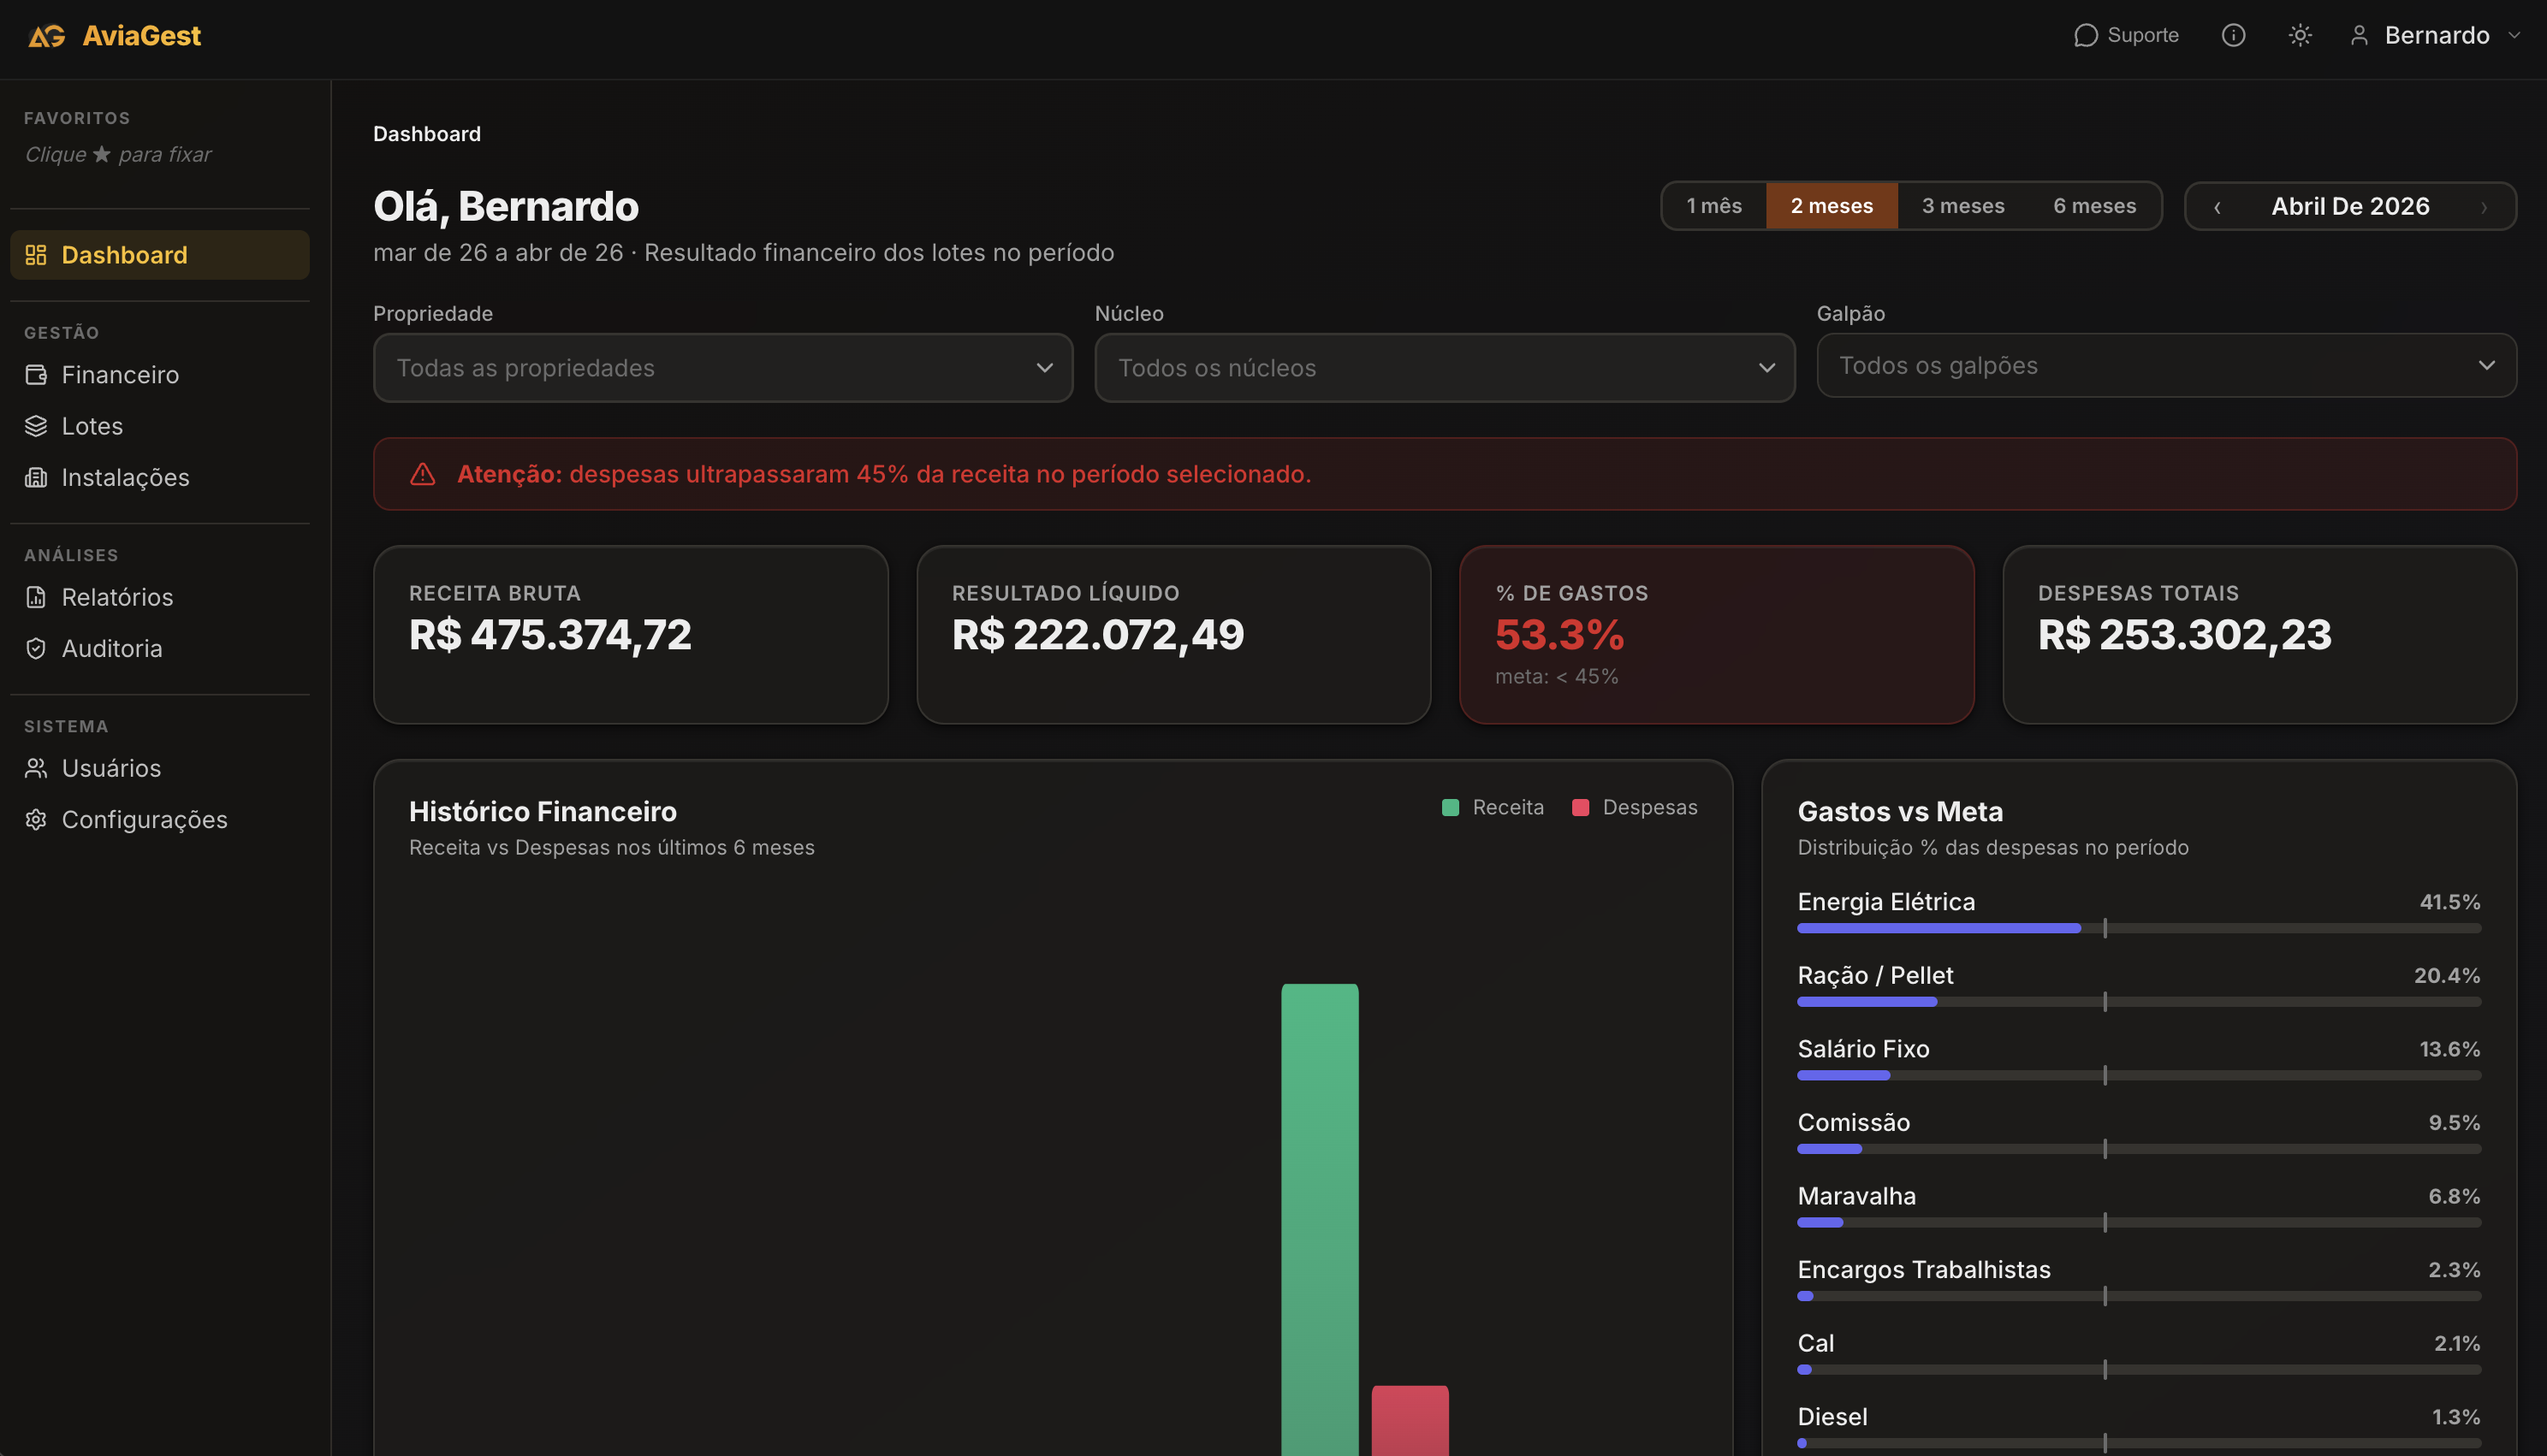Click the Dashboard grid icon in sidebar
Viewport: 2547px width, 1456px height.
[36, 255]
